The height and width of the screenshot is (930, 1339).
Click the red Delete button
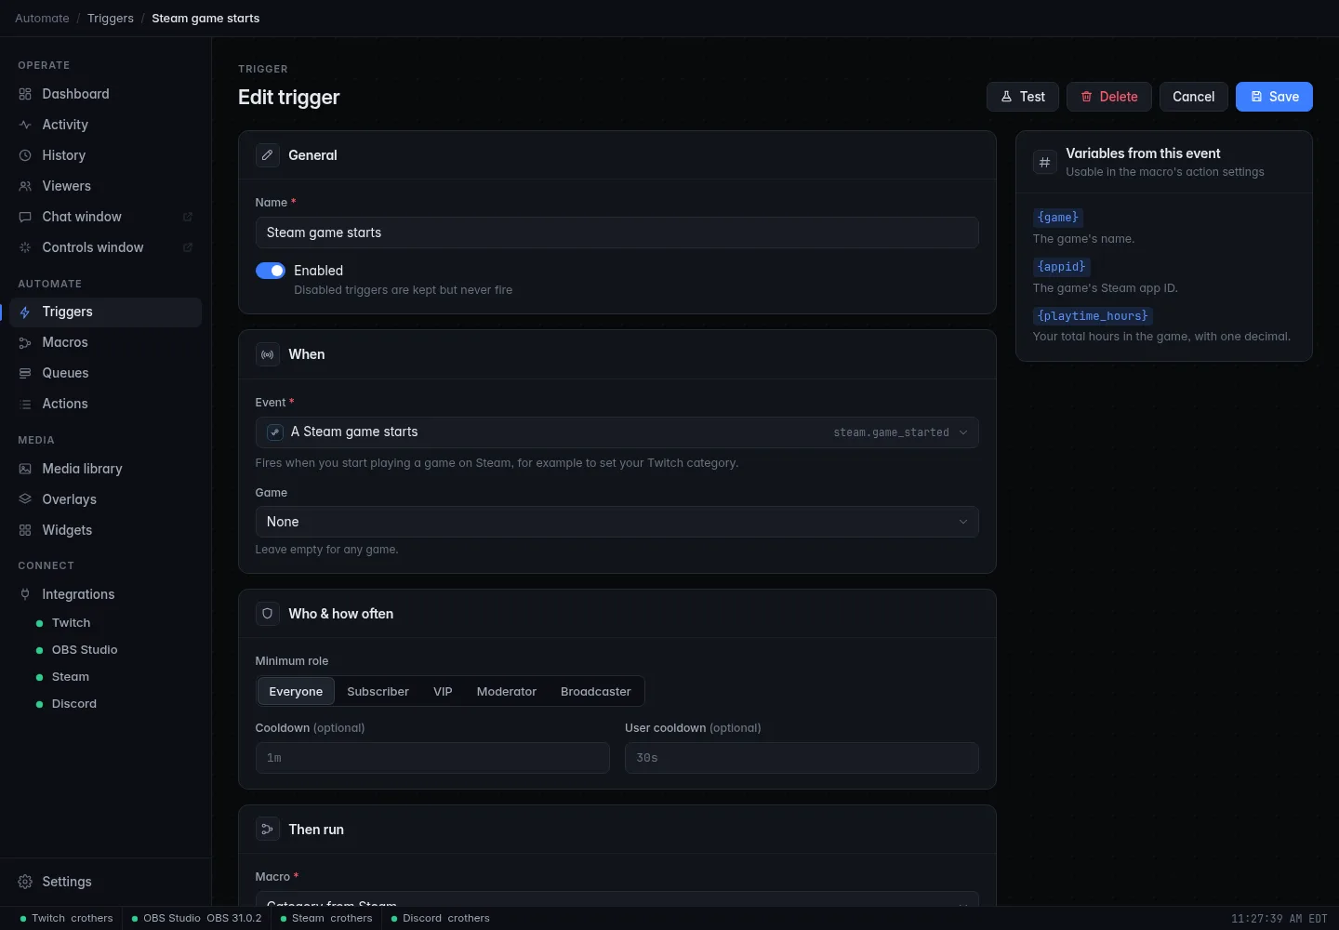[1109, 97]
